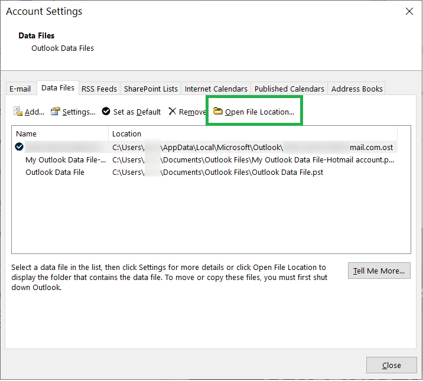This screenshot has height=381, width=423.
Task: Click the Hotmail account file location path
Action: point(253,160)
